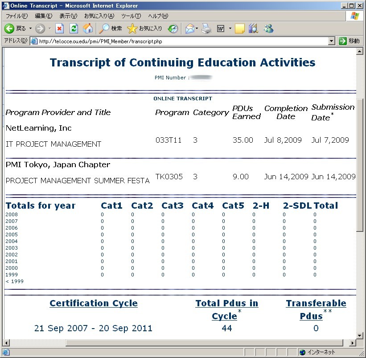Image resolution: width=366 pixels, height=358 pixels.
Task: Open the ヘルプ(H) menu
Action: pos(158,16)
